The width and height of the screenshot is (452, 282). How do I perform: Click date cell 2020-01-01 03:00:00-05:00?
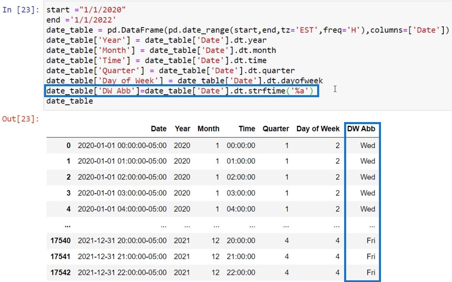(122, 193)
